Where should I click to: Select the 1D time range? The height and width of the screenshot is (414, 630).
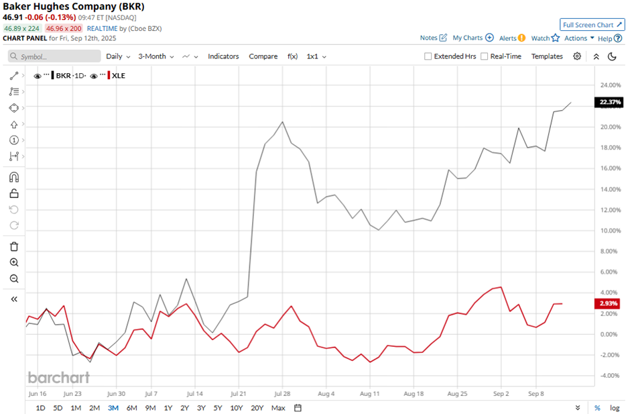click(41, 408)
